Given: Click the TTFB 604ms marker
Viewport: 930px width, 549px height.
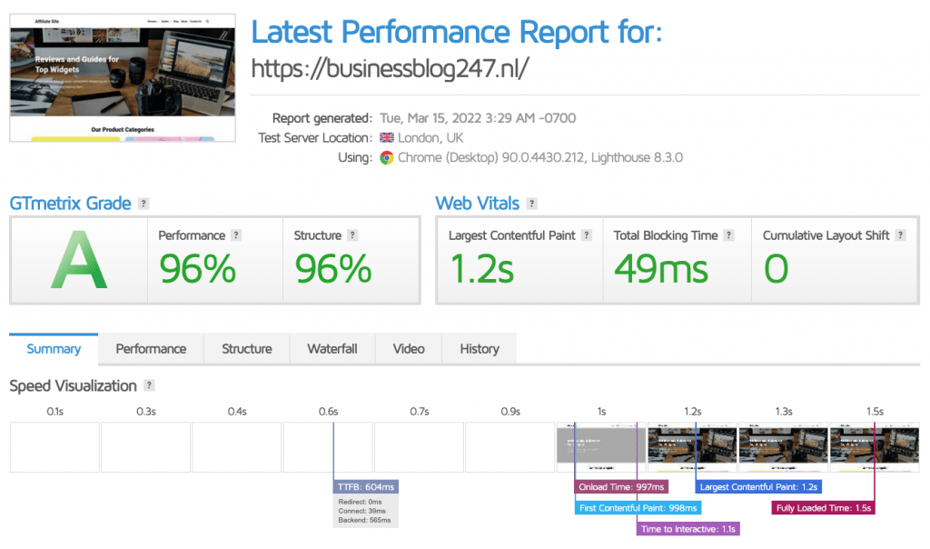Looking at the screenshot, I should tap(365, 486).
